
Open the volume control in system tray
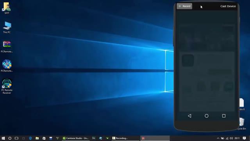click(x=231, y=138)
